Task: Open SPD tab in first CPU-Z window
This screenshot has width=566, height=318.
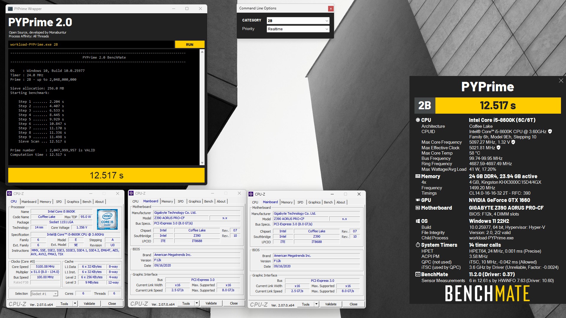Action: (x=59, y=202)
